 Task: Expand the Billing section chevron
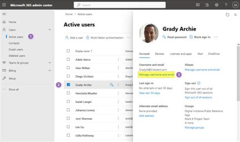pos(50,70)
